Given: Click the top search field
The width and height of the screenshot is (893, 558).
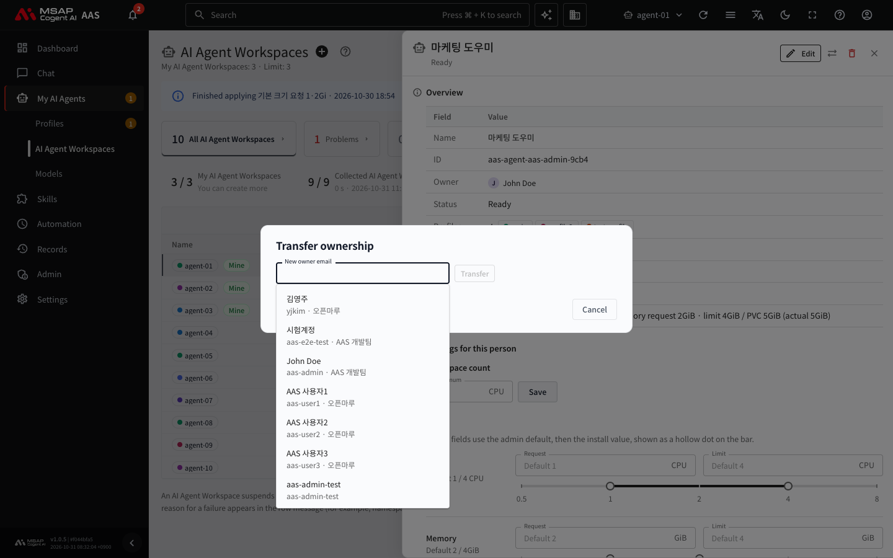Looking at the screenshot, I should pyautogui.click(x=357, y=15).
